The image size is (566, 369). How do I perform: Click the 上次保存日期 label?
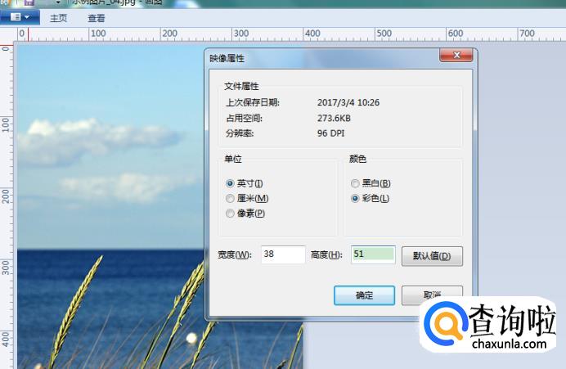coord(253,102)
